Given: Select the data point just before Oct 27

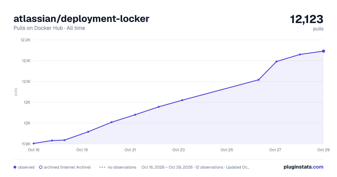Looking at the screenshot, I should tap(259, 80).
